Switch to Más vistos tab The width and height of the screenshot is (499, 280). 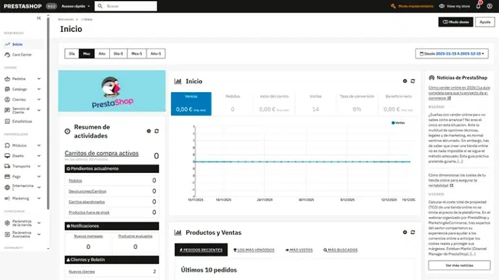[x=299, y=250]
